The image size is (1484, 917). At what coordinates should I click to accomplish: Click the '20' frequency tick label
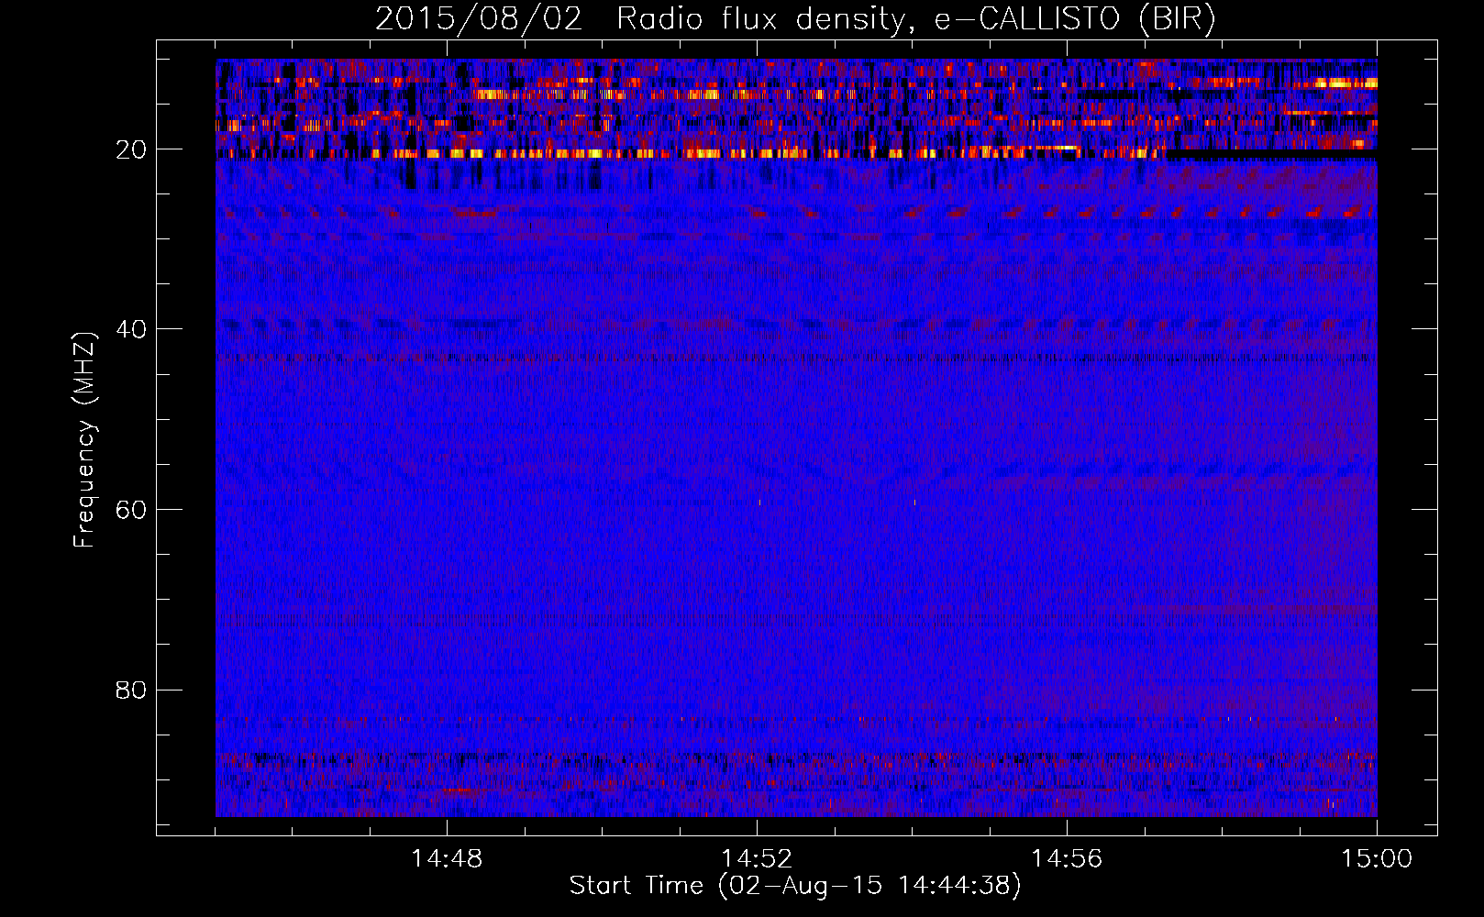click(x=131, y=149)
